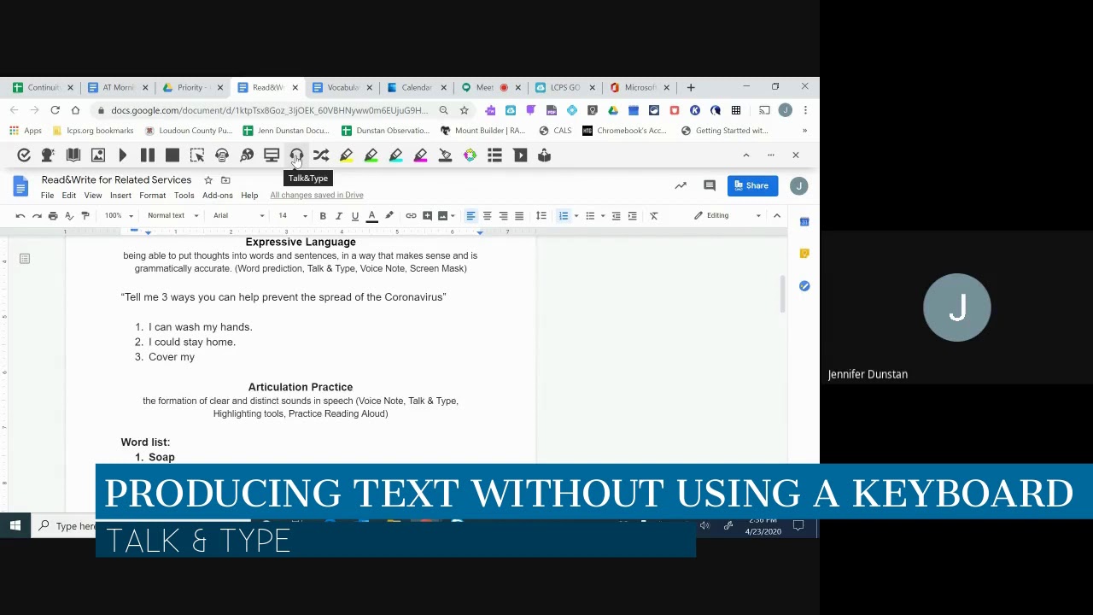Open comment history icon

click(709, 185)
